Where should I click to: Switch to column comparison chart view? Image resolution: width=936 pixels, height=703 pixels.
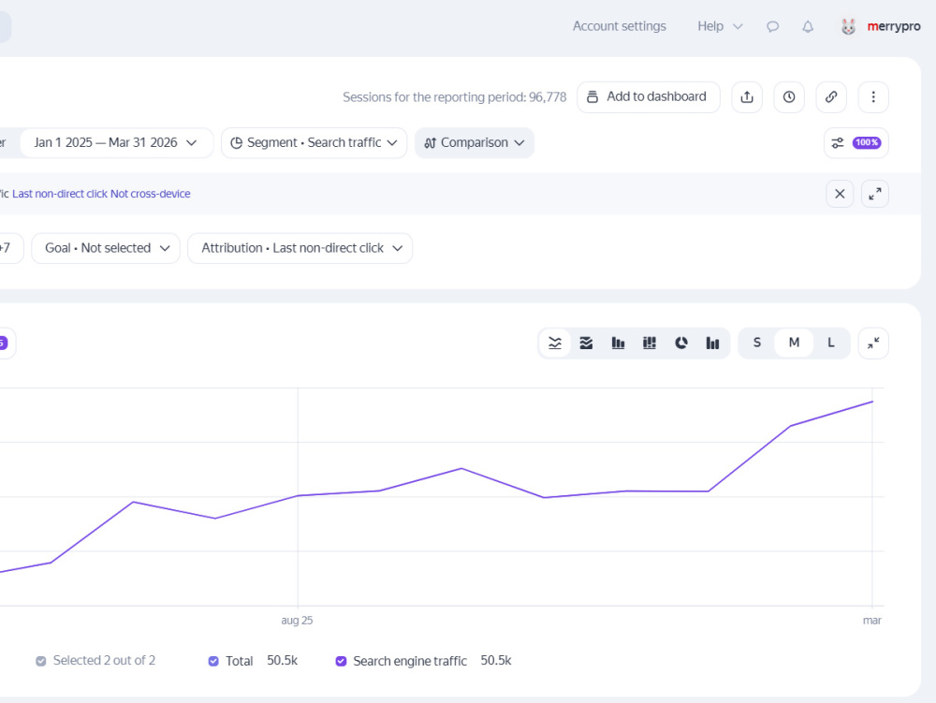point(712,344)
